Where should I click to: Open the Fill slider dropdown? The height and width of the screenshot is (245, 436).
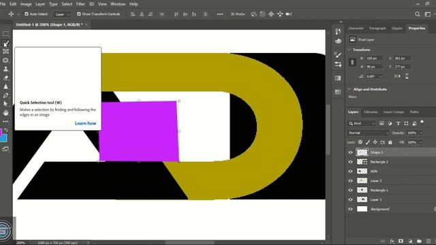421,142
